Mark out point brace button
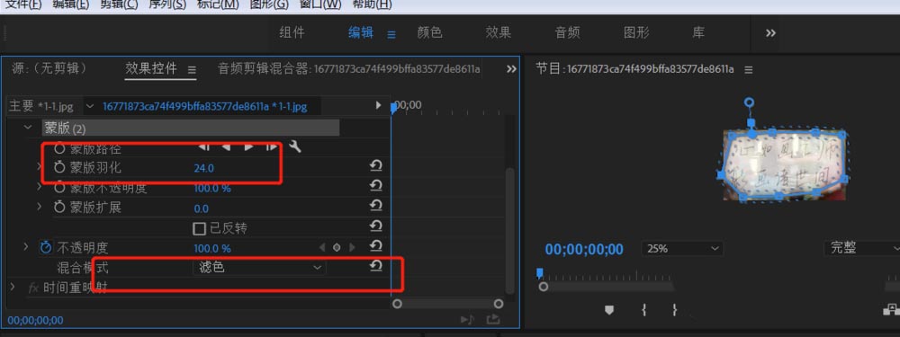Screen dimensions: 900x337 tap(674, 310)
